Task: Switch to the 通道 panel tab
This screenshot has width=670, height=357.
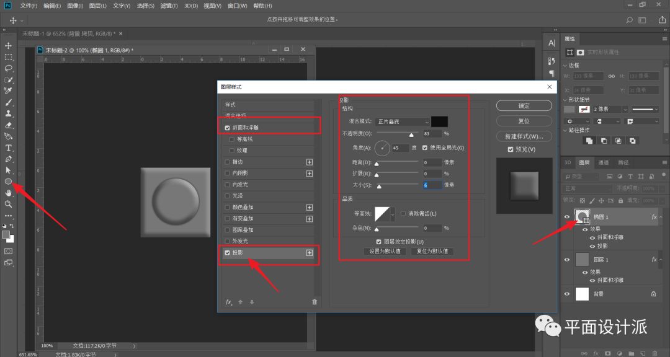Action: pyautogui.click(x=604, y=162)
